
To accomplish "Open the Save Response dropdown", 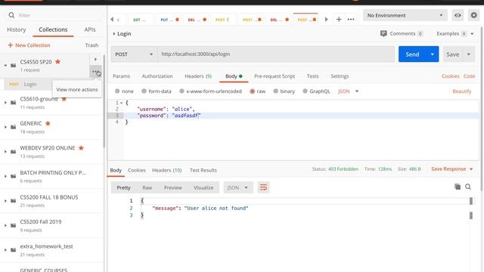I will (452, 169).
